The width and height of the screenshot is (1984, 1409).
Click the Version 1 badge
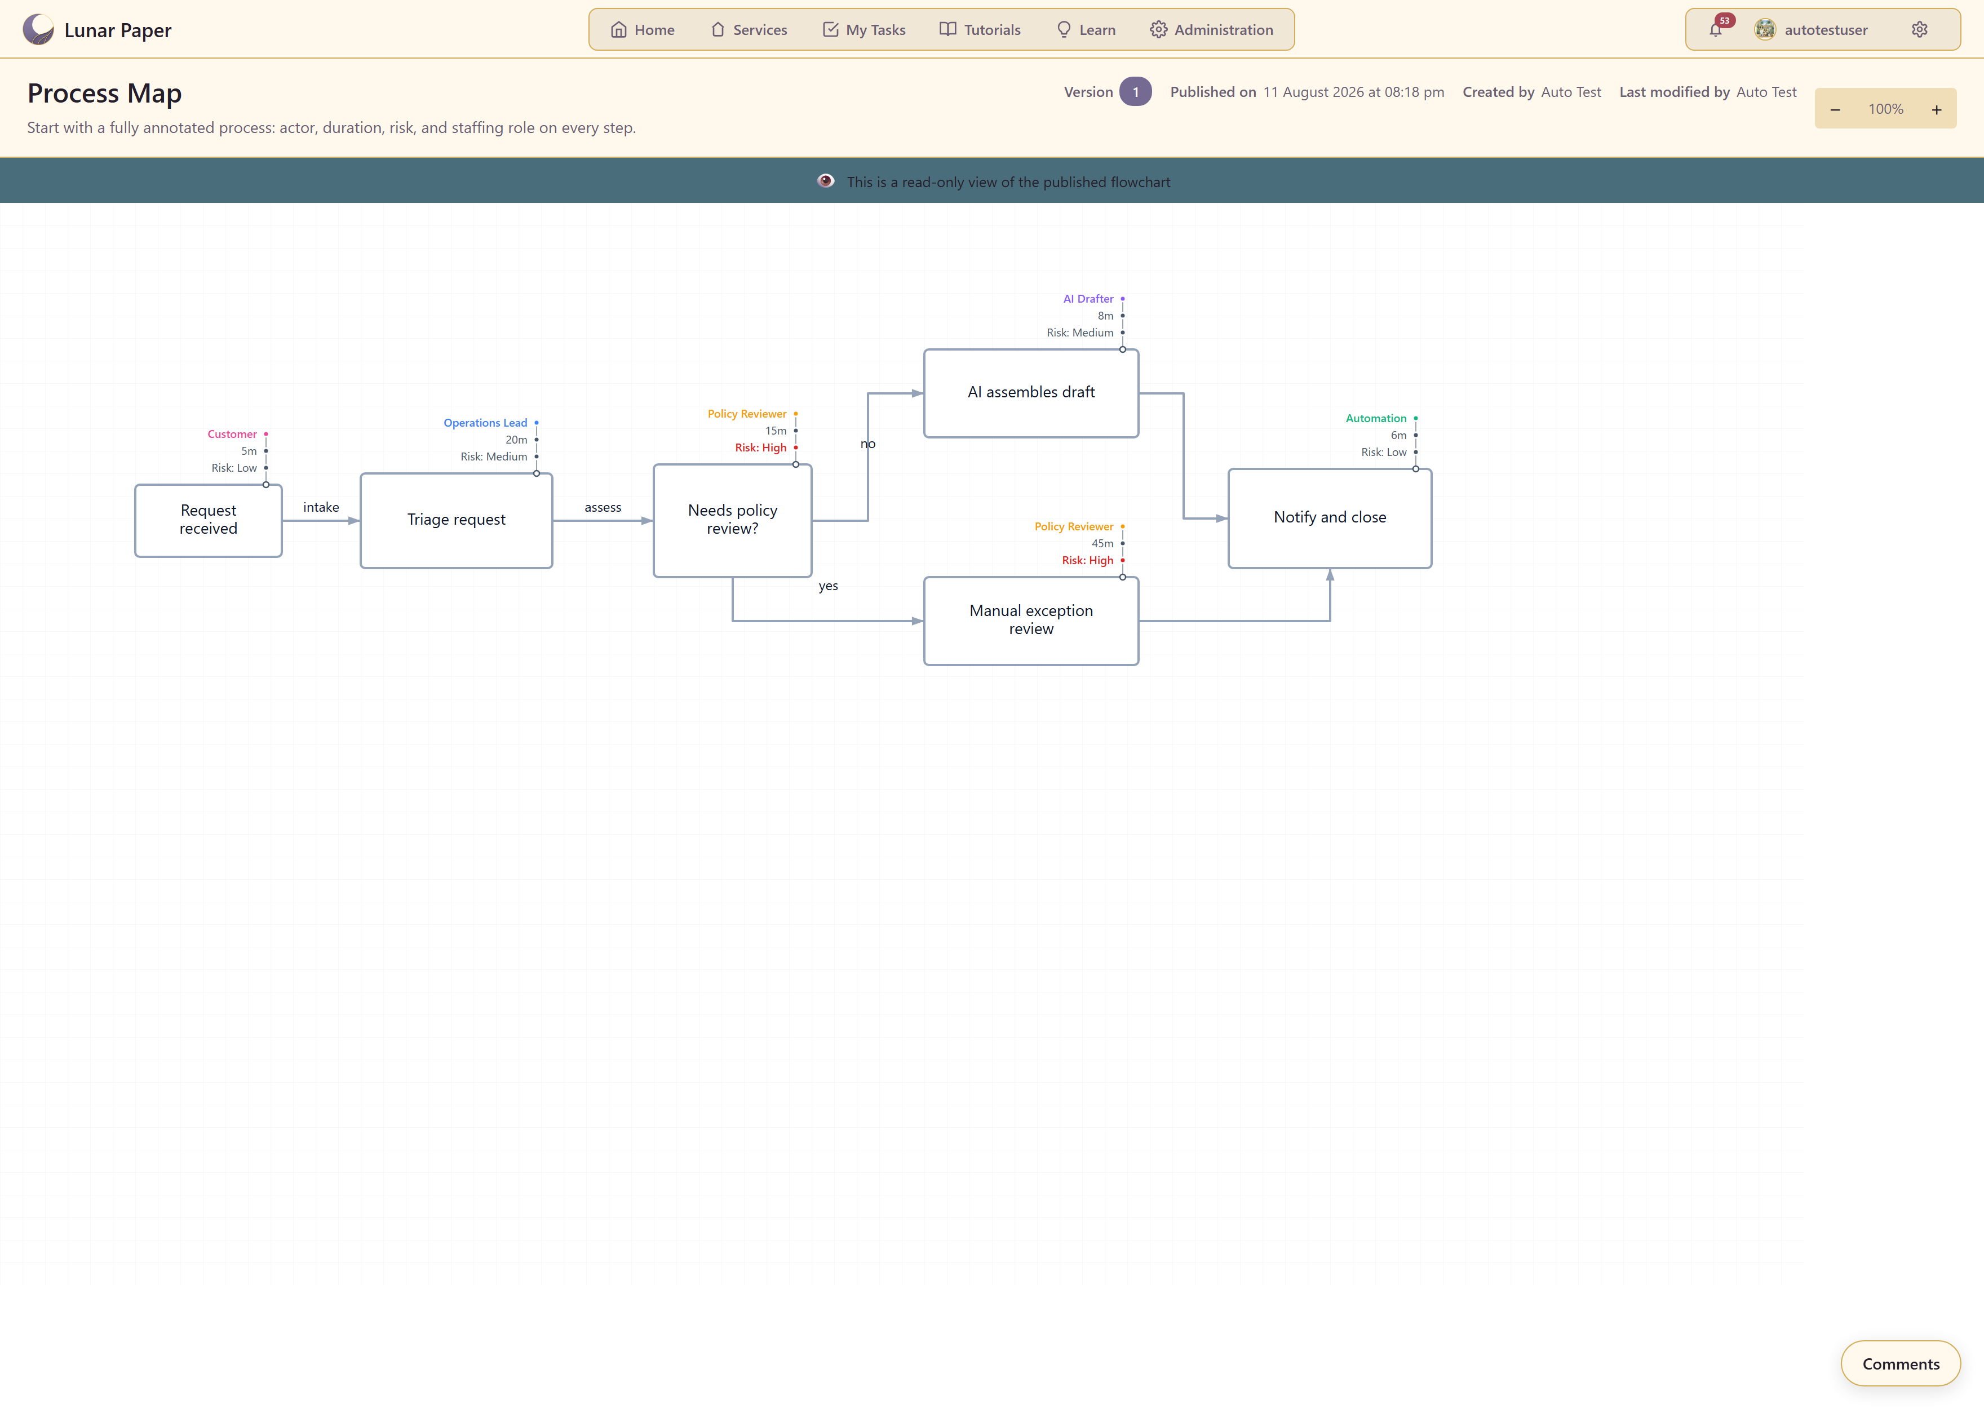[1135, 92]
